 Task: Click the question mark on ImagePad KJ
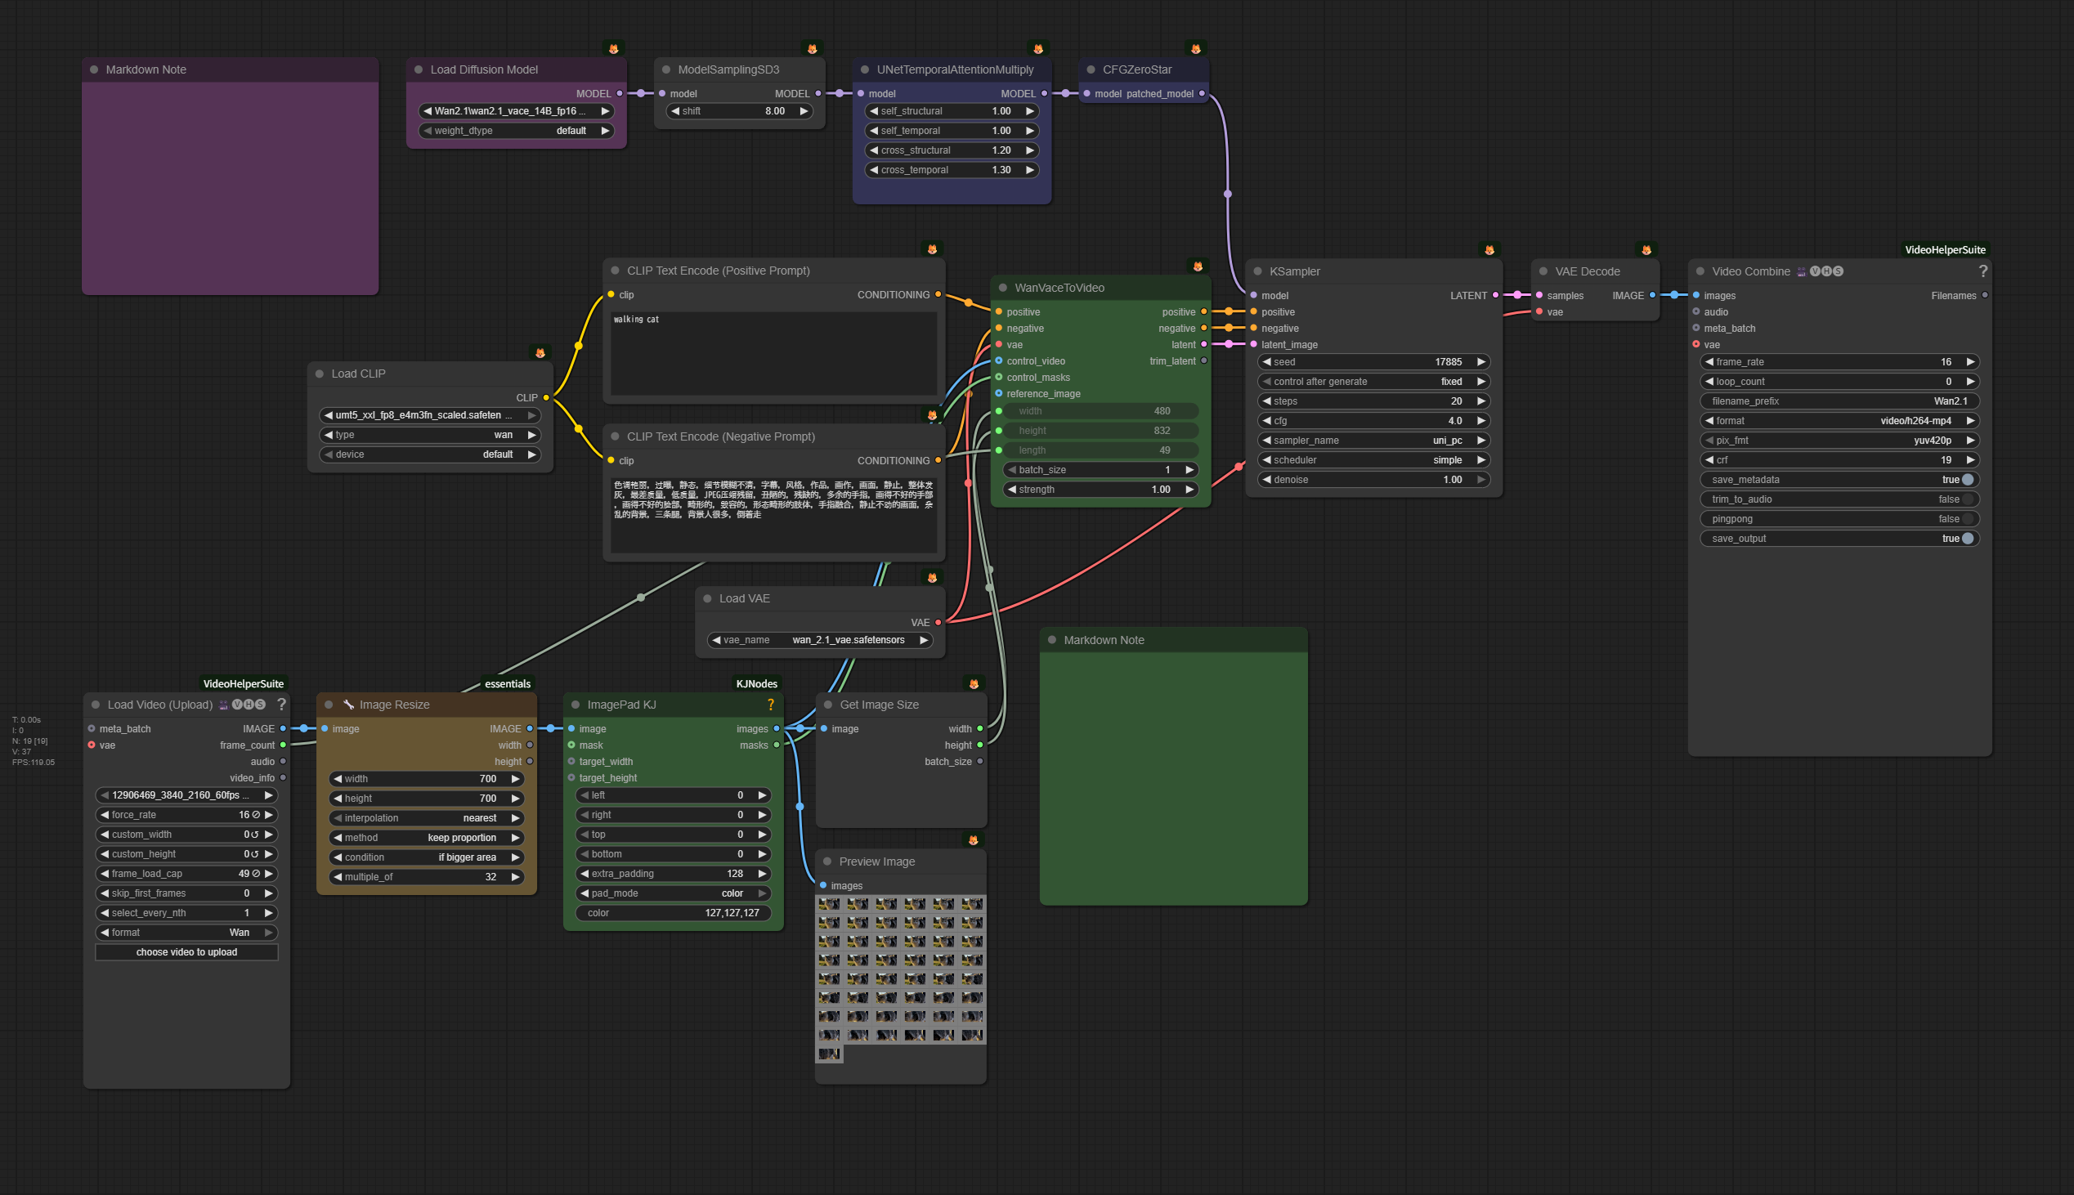coord(770,705)
